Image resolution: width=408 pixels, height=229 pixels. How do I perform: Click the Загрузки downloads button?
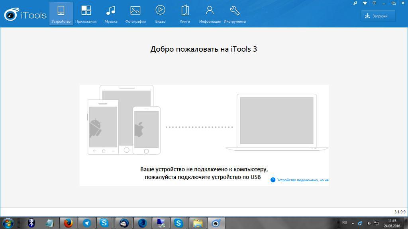(x=378, y=16)
